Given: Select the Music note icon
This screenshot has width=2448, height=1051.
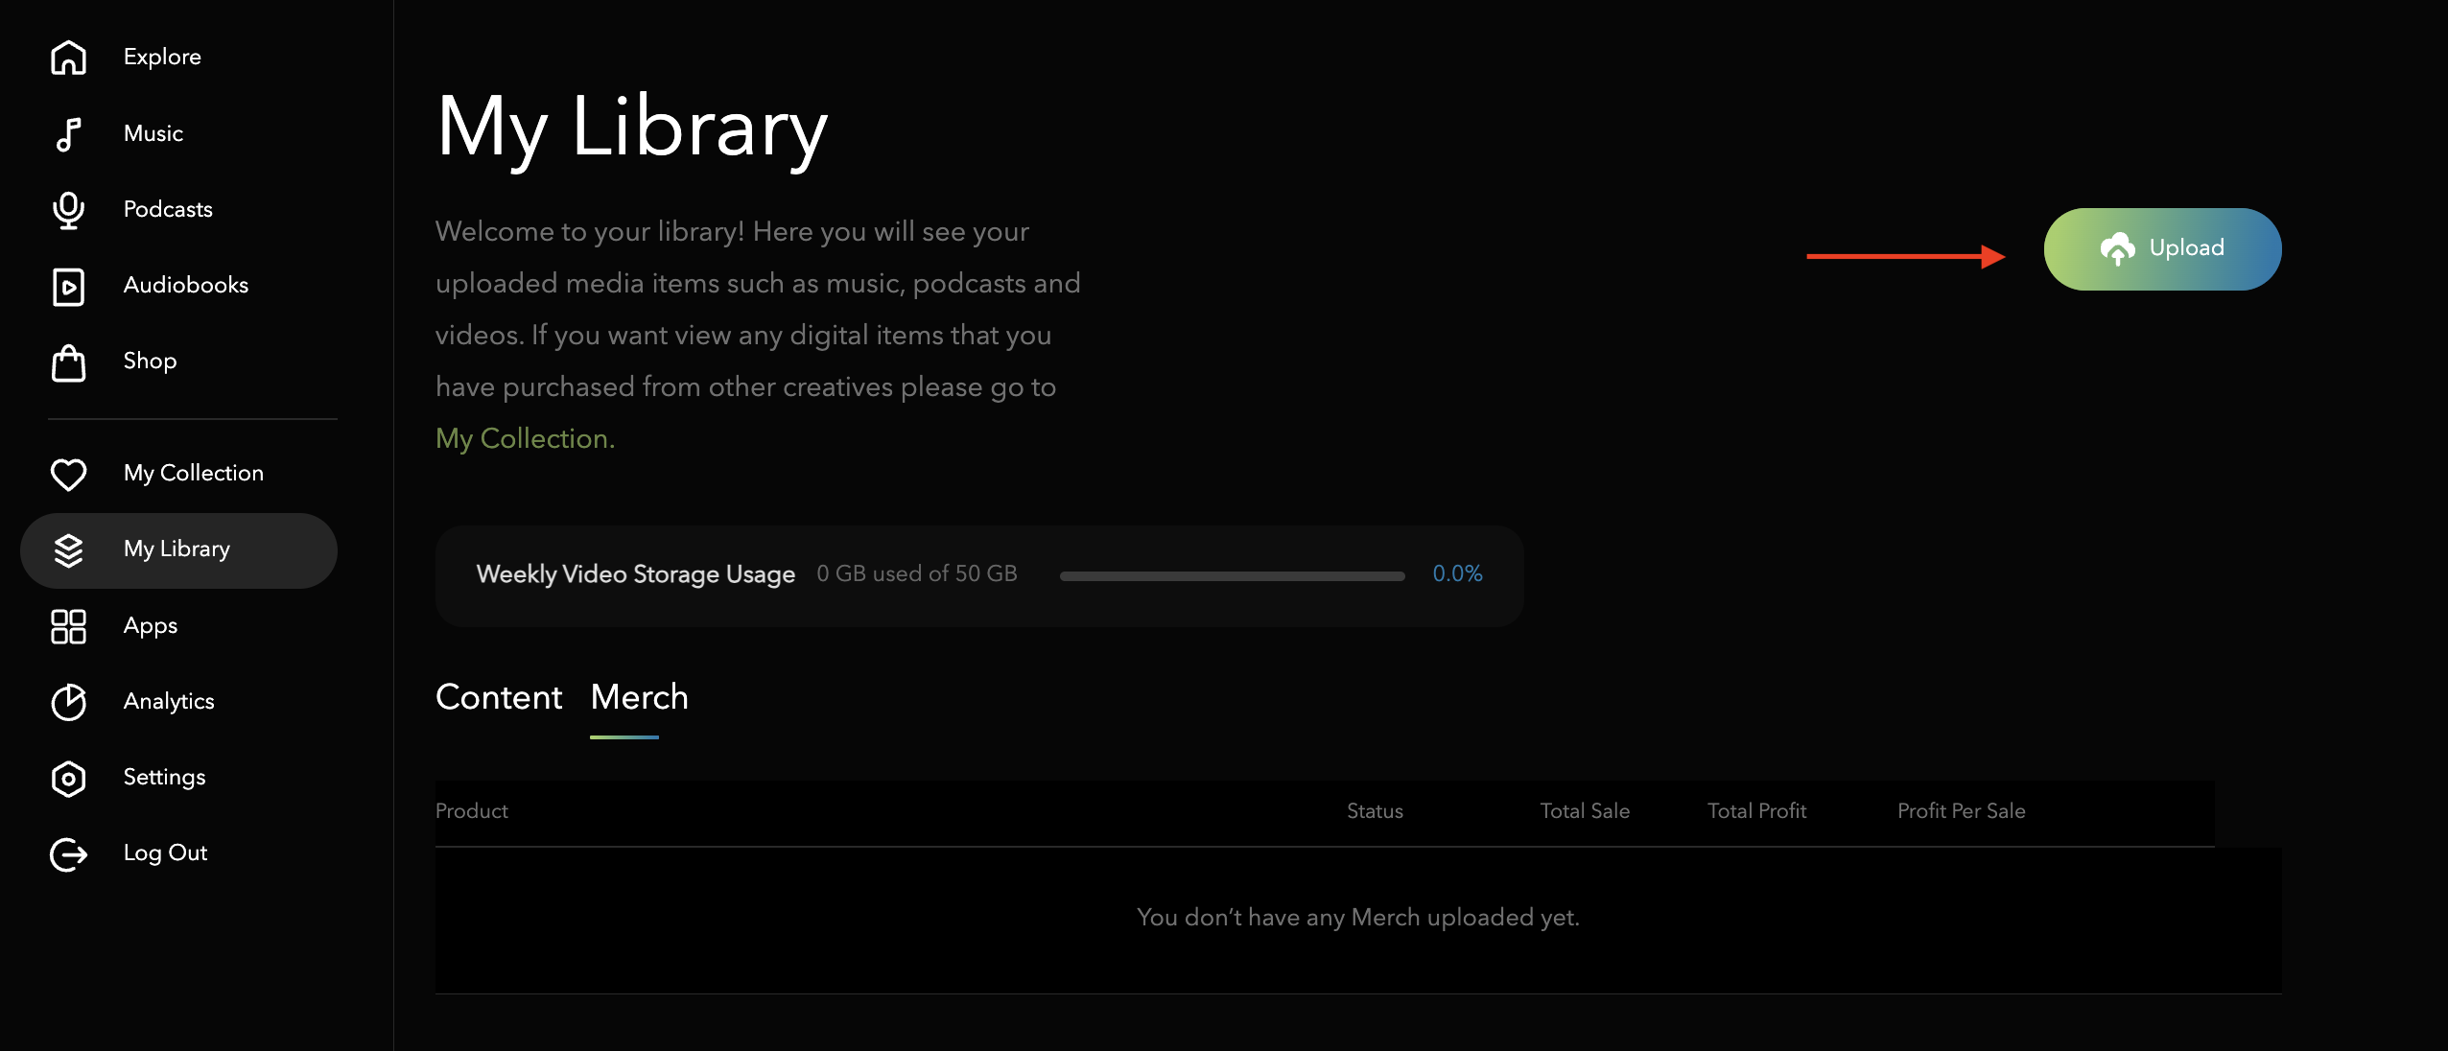Looking at the screenshot, I should coord(68,134).
